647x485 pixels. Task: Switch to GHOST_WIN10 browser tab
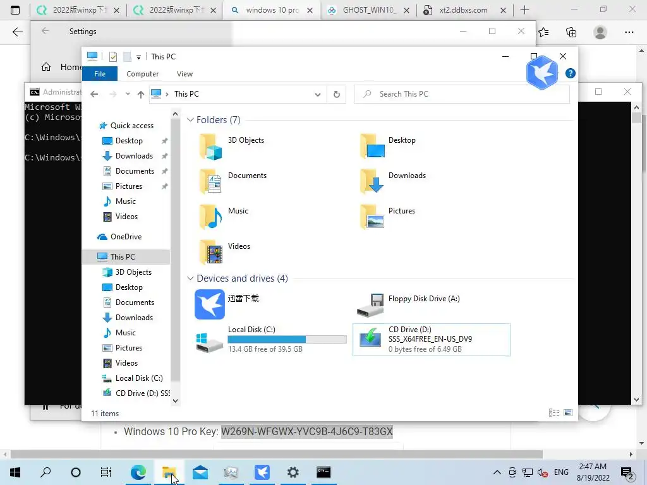[368, 10]
